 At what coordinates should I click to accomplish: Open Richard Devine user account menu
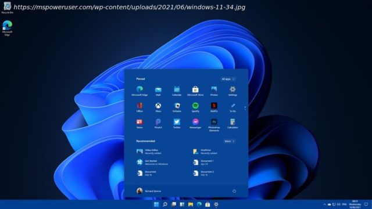149,191
